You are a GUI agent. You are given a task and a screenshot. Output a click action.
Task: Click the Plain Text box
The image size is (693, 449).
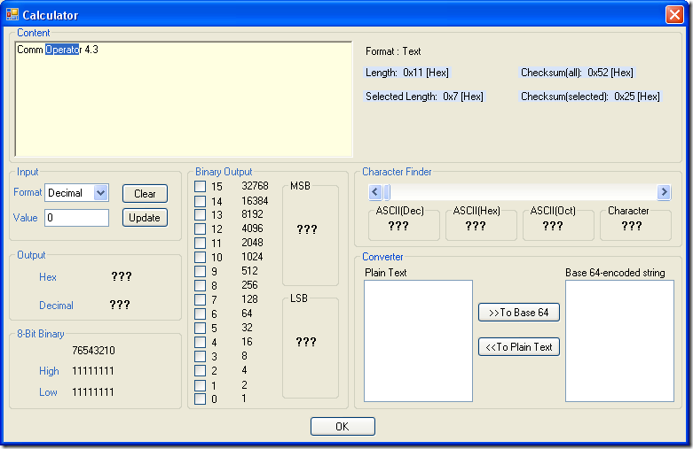[418, 341]
